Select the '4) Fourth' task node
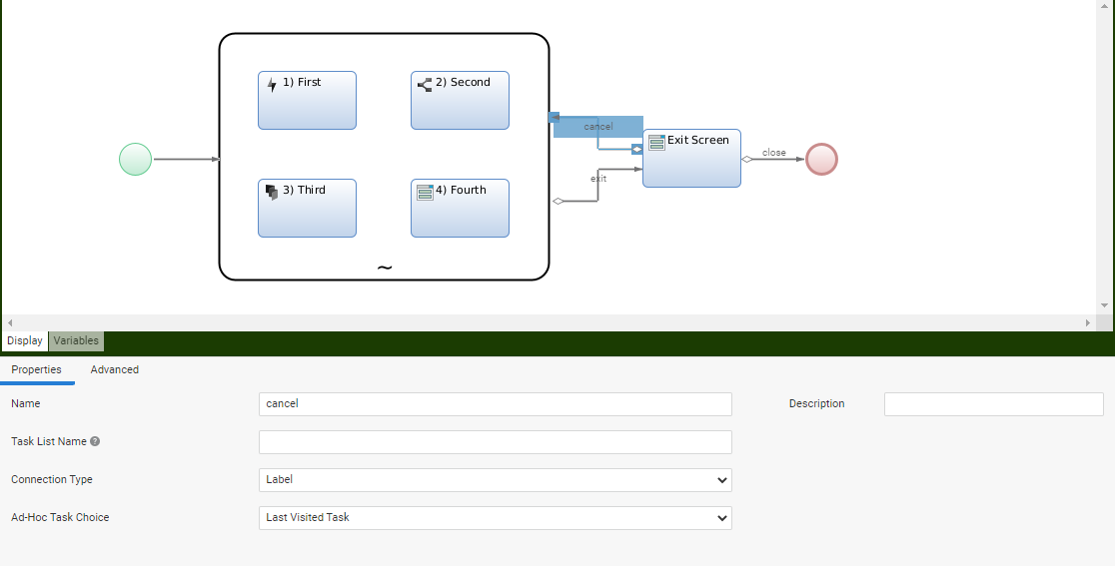 click(x=460, y=208)
